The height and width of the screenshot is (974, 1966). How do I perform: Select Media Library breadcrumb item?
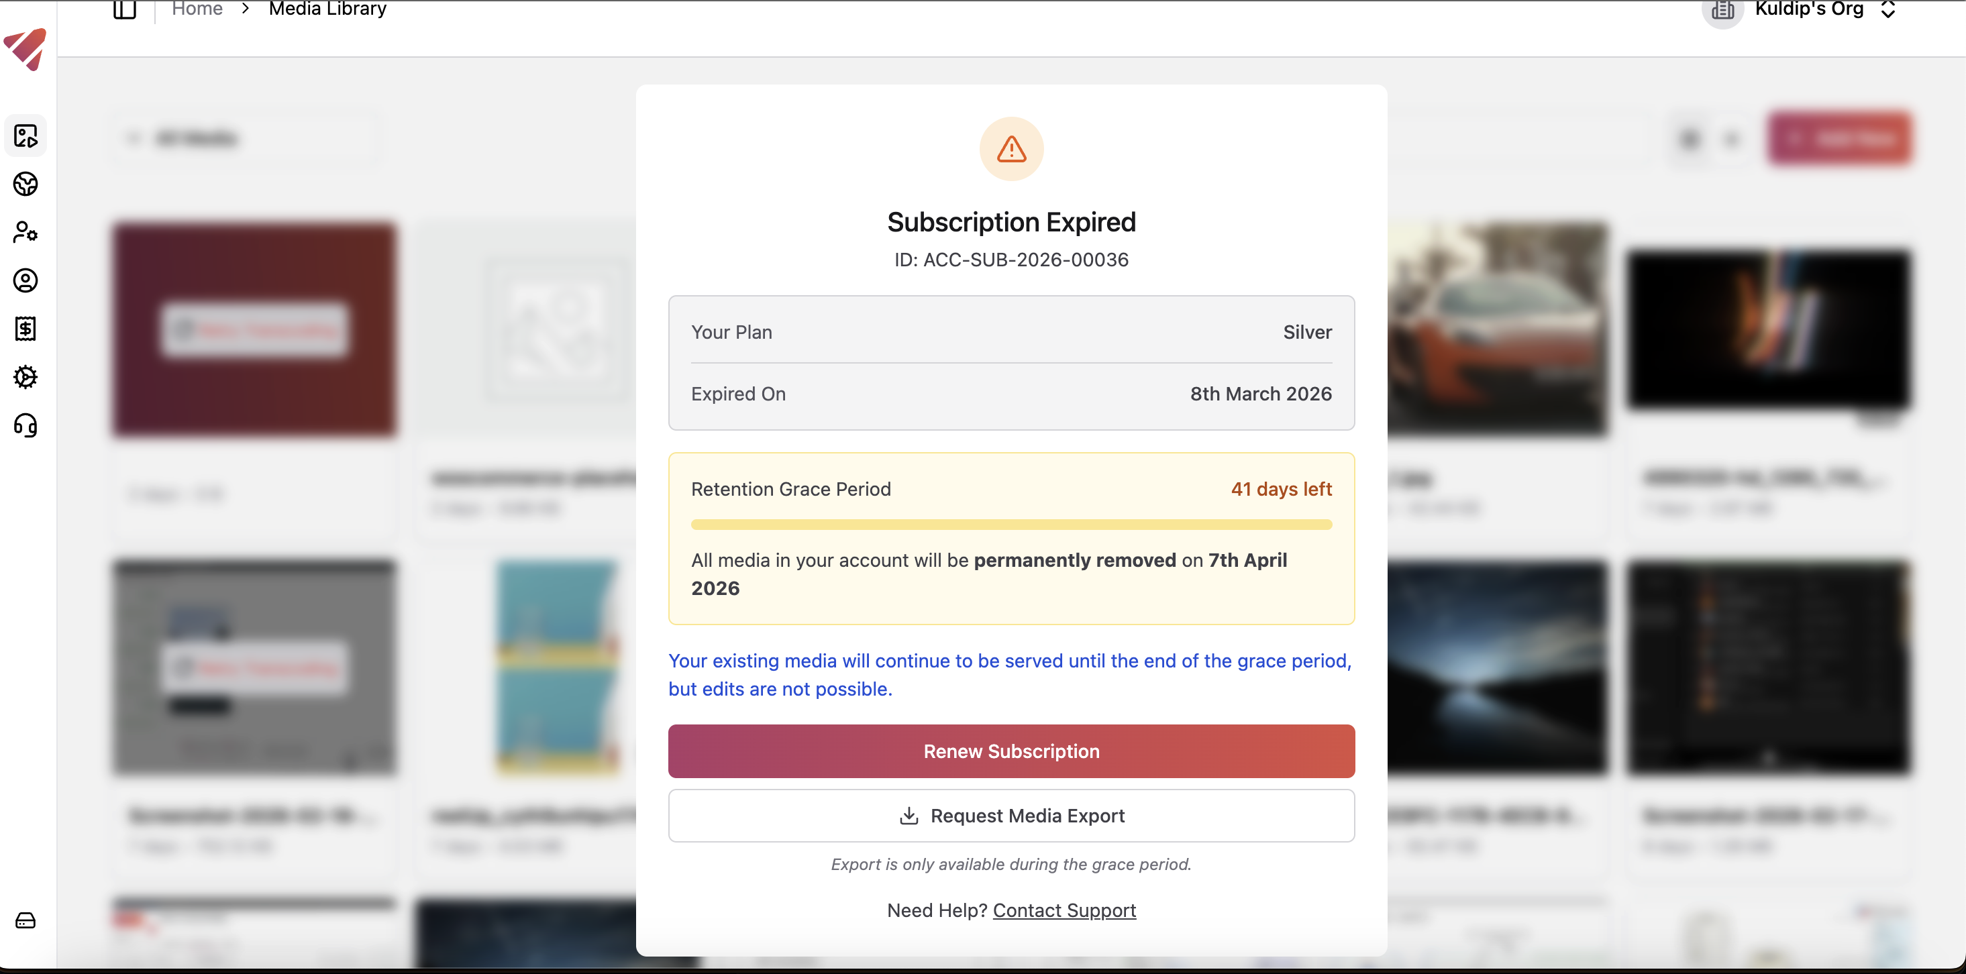click(327, 9)
